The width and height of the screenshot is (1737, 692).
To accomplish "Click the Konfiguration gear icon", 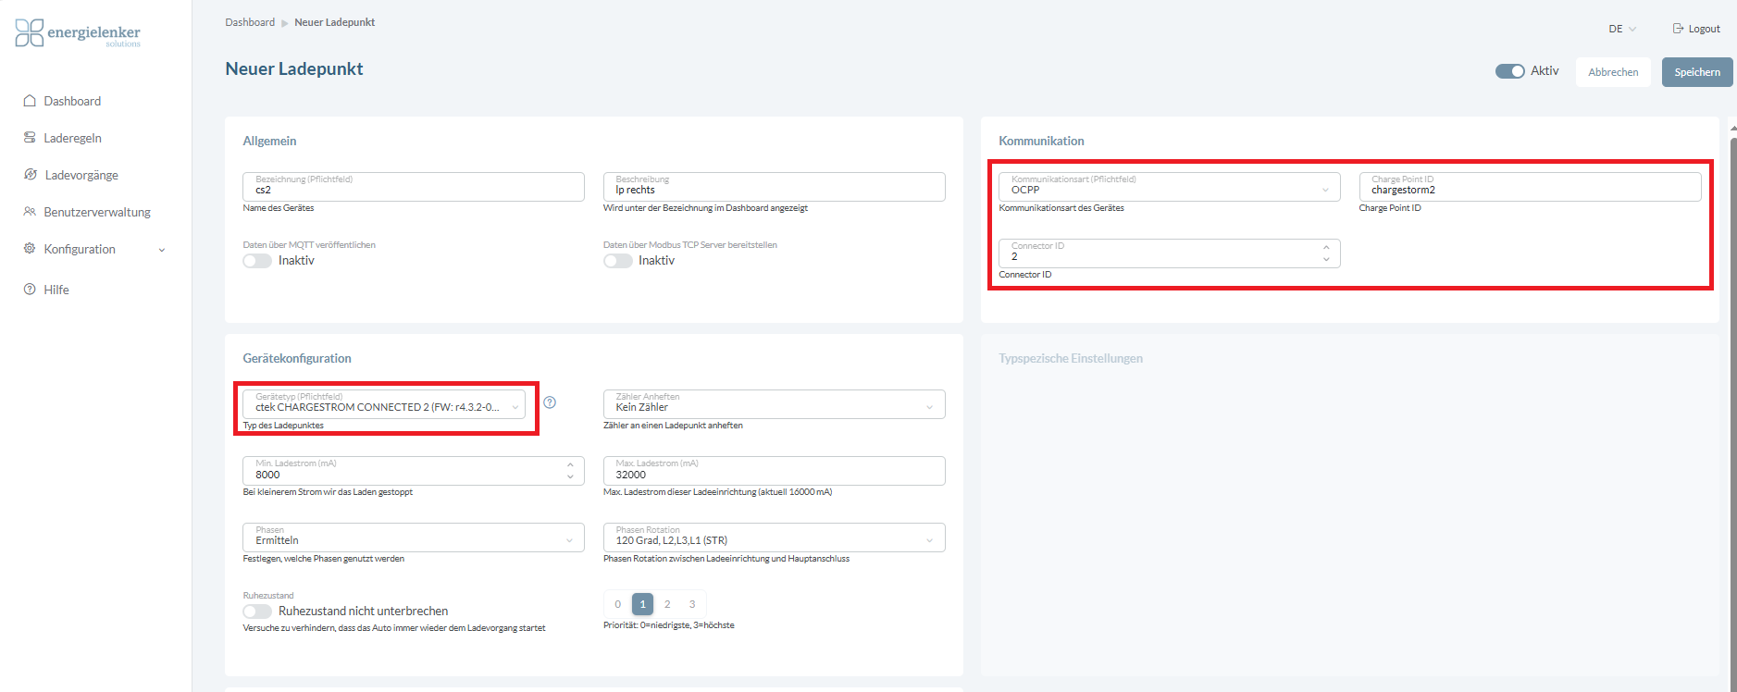I will (x=30, y=249).
